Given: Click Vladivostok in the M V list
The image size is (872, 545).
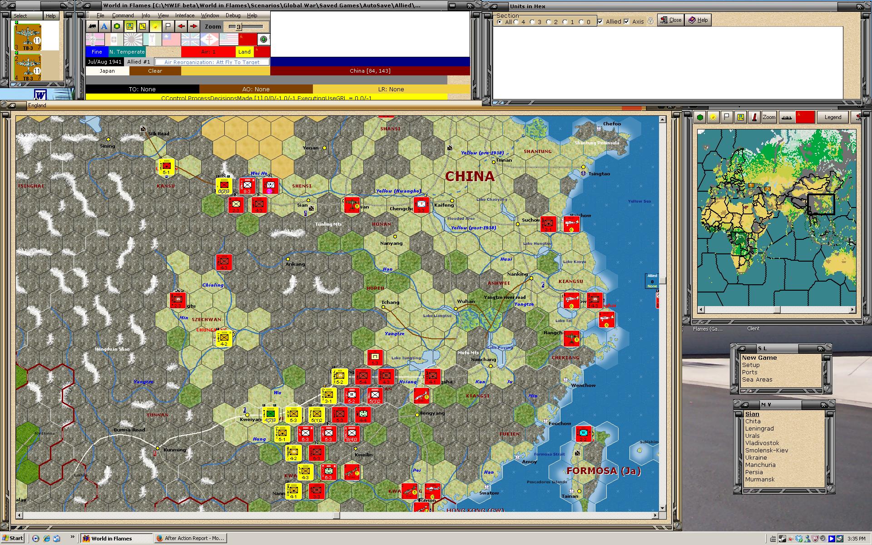Looking at the screenshot, I should click(762, 443).
